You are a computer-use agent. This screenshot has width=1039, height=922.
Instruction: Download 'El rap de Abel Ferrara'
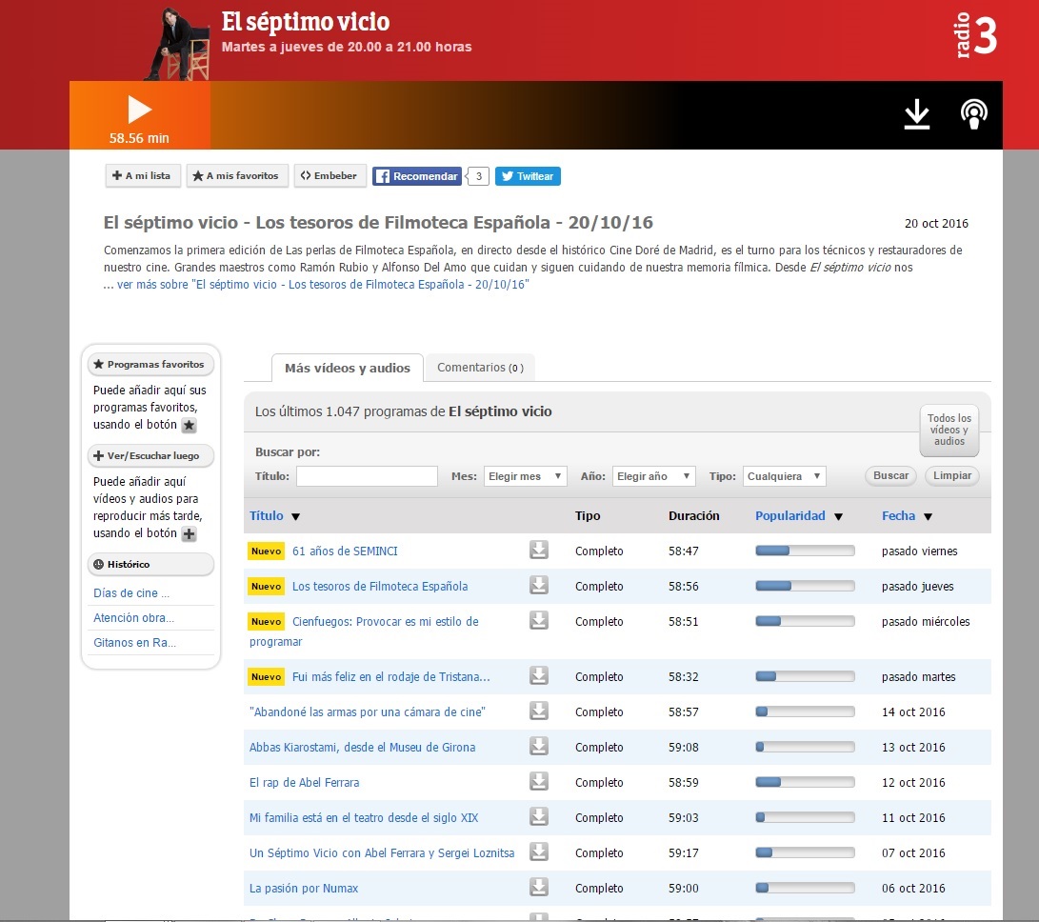click(x=539, y=781)
